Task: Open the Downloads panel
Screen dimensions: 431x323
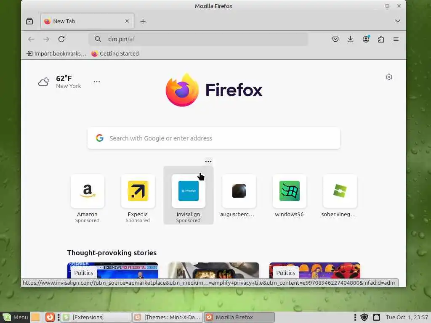Action: point(351,39)
